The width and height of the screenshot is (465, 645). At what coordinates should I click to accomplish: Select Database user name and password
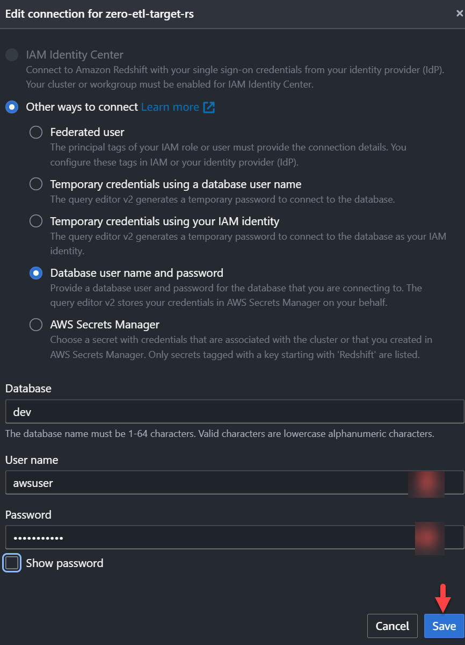[35, 273]
